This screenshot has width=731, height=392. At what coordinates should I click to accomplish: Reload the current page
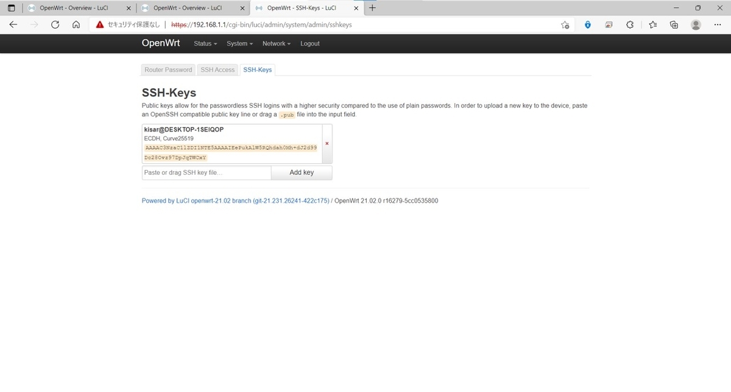(55, 25)
